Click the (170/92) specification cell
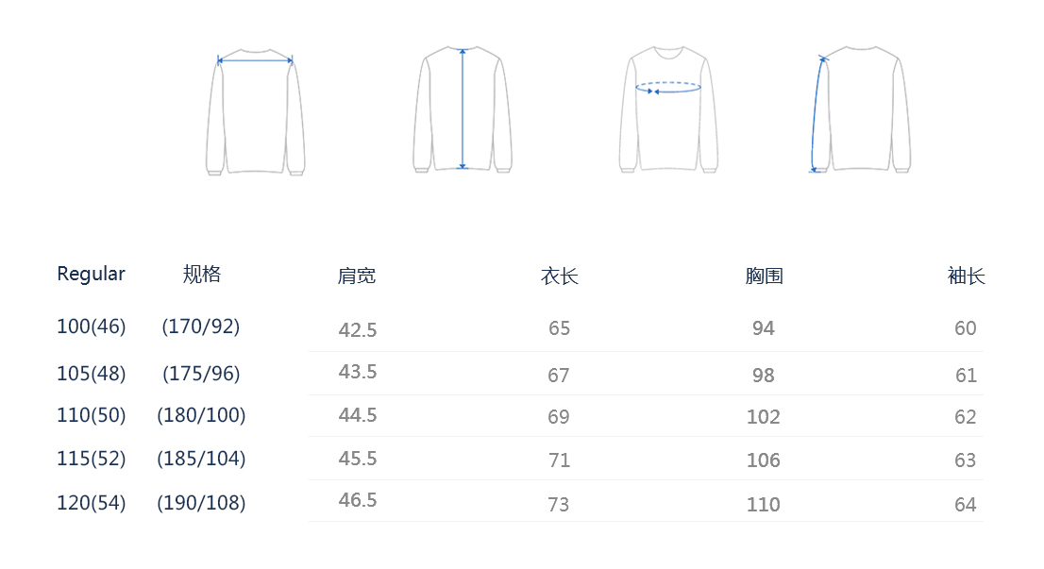Screen dimensions: 1044x569 pyautogui.click(x=201, y=326)
